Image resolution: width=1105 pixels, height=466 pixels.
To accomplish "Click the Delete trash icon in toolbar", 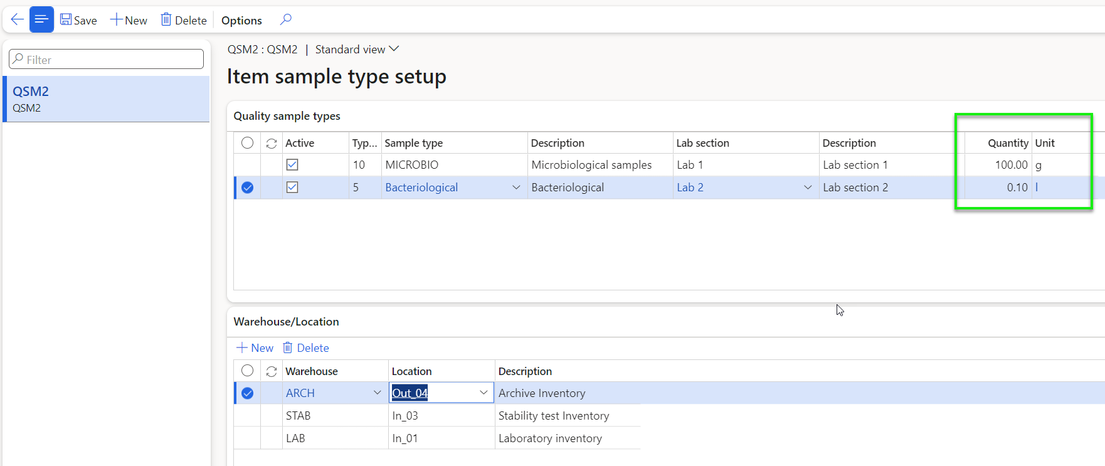I will (166, 19).
